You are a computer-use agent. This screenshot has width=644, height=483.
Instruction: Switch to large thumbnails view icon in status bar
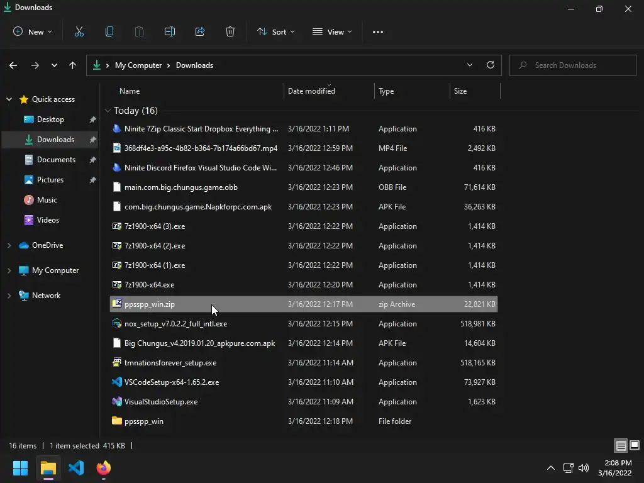(x=635, y=445)
